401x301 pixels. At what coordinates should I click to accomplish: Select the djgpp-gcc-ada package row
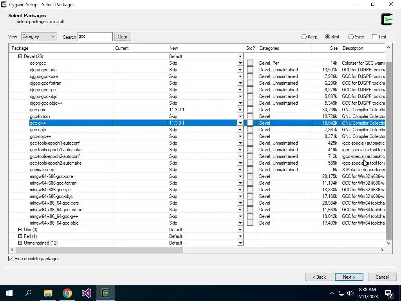coord(197,70)
